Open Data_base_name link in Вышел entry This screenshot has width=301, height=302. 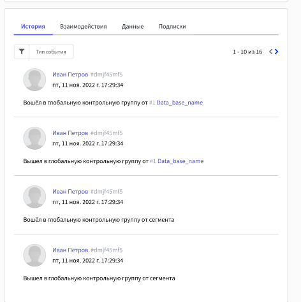(180, 161)
